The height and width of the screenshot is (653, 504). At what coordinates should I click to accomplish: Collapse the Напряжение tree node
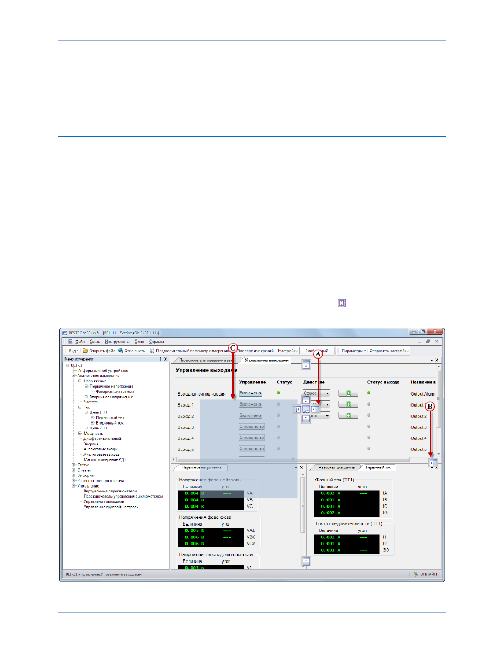click(x=80, y=381)
